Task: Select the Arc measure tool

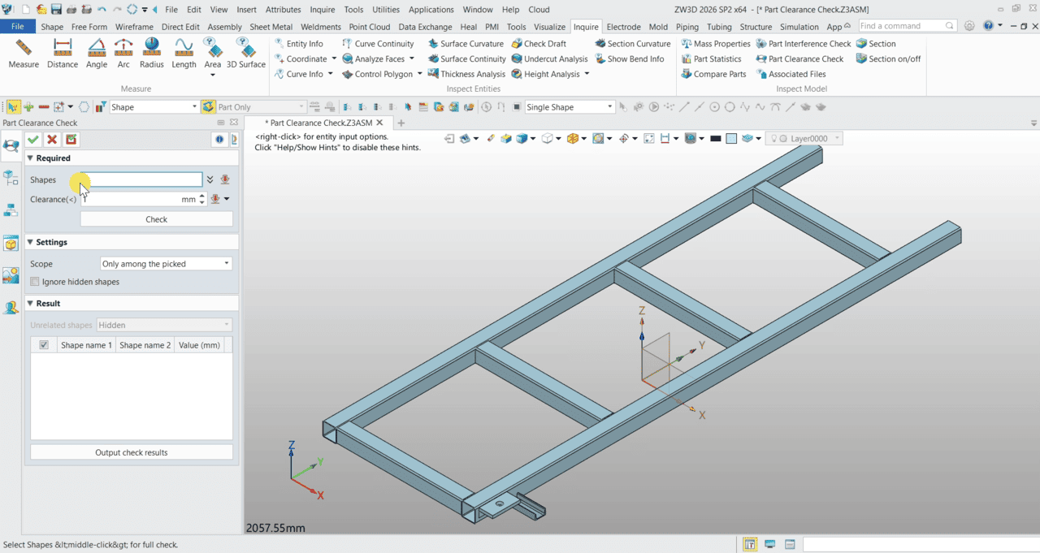Action: click(123, 54)
